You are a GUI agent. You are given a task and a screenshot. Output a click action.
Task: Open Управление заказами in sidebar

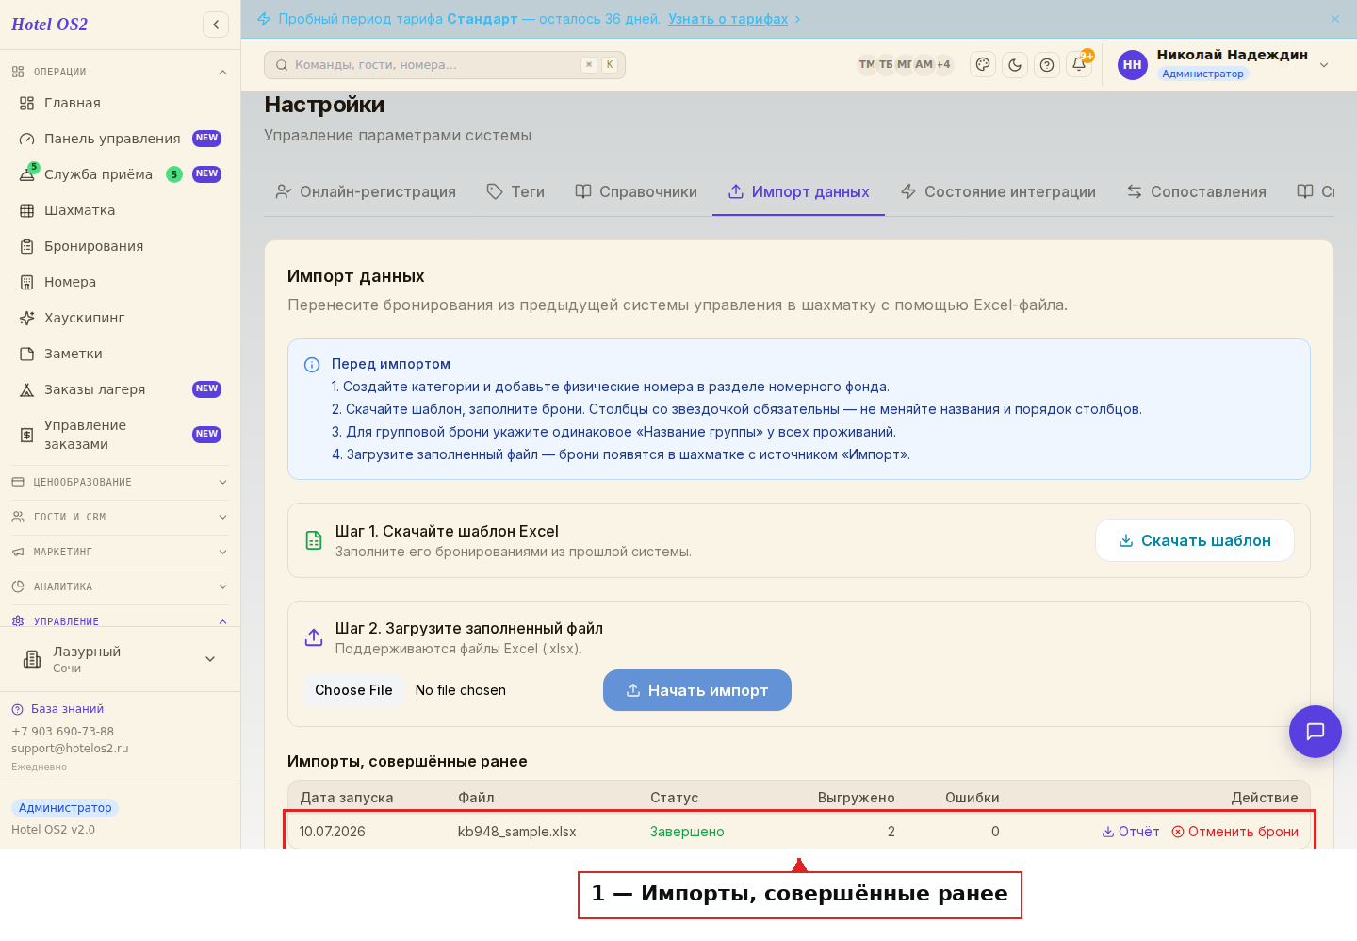pyautogui.click(x=120, y=435)
